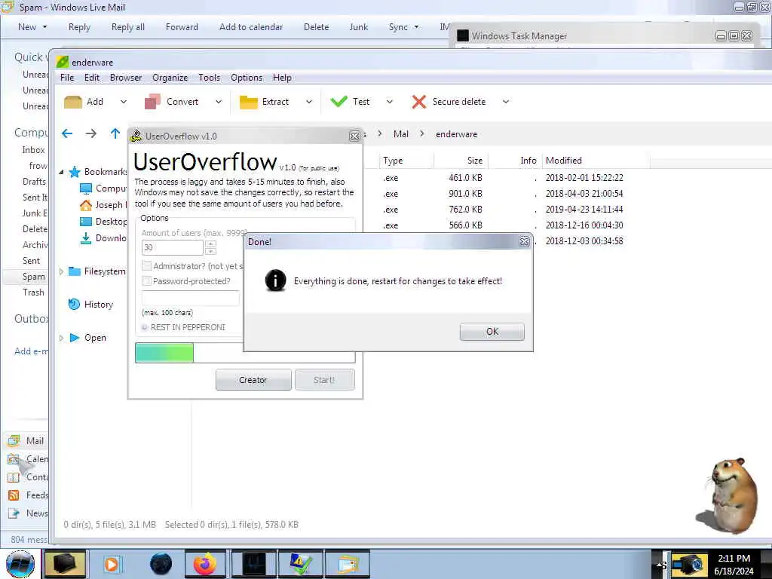Screen dimensions: 772x579
Task: Open the Convert dropdown arrow
Action: (x=219, y=102)
